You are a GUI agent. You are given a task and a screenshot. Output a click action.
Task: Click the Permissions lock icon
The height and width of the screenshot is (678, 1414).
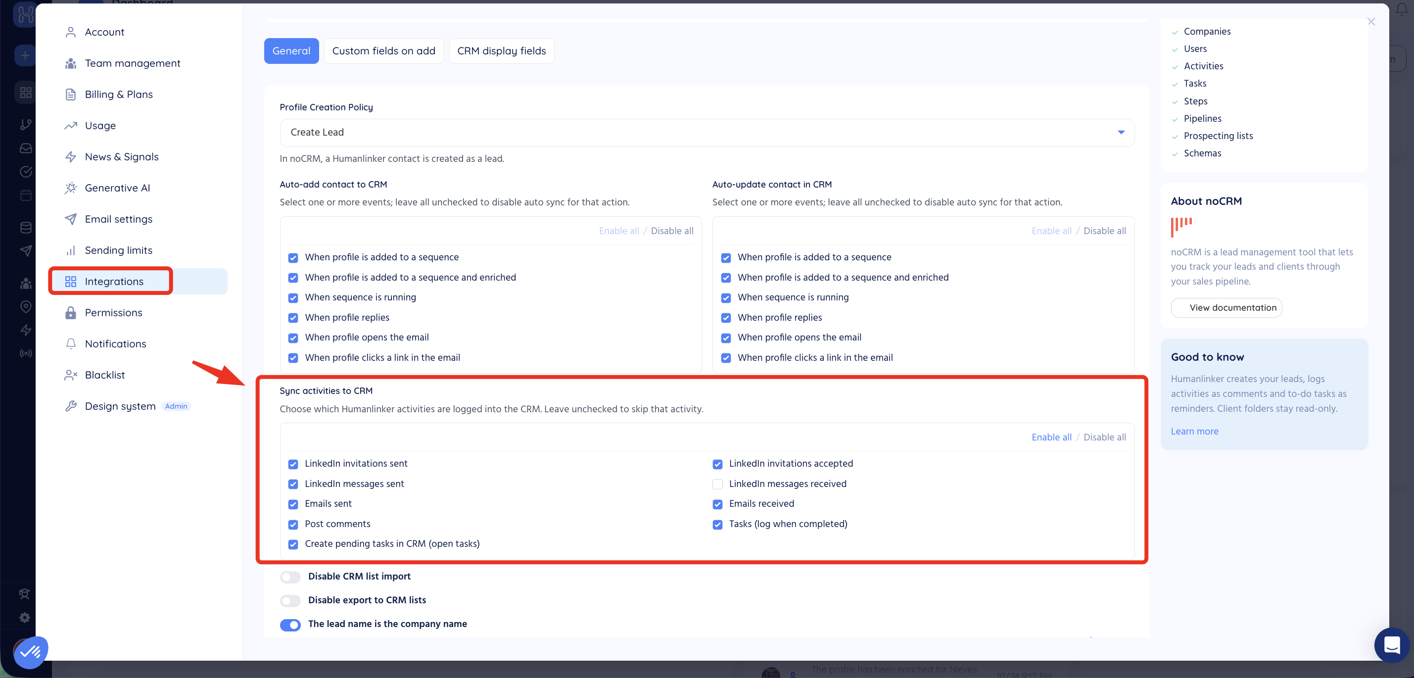point(70,312)
